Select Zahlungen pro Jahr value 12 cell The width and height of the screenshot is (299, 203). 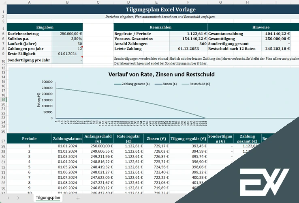pos(67,49)
